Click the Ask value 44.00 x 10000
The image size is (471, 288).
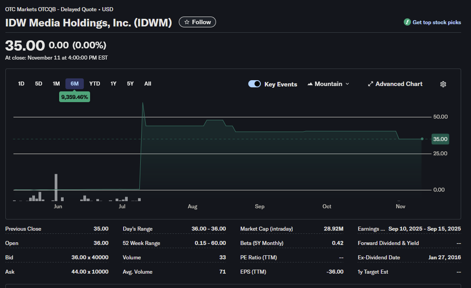(x=90, y=272)
